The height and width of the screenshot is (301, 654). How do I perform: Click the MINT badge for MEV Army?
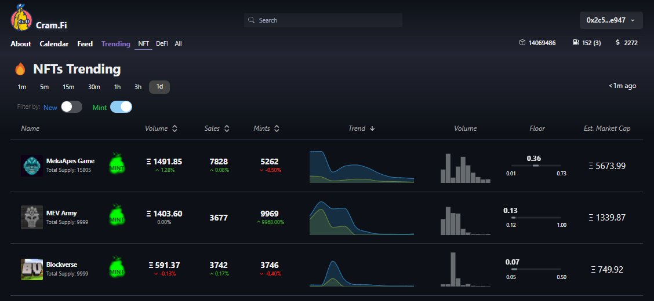(117, 215)
